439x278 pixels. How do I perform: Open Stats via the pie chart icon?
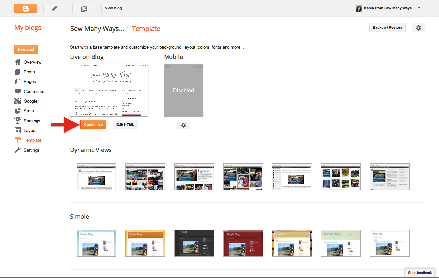(x=17, y=111)
